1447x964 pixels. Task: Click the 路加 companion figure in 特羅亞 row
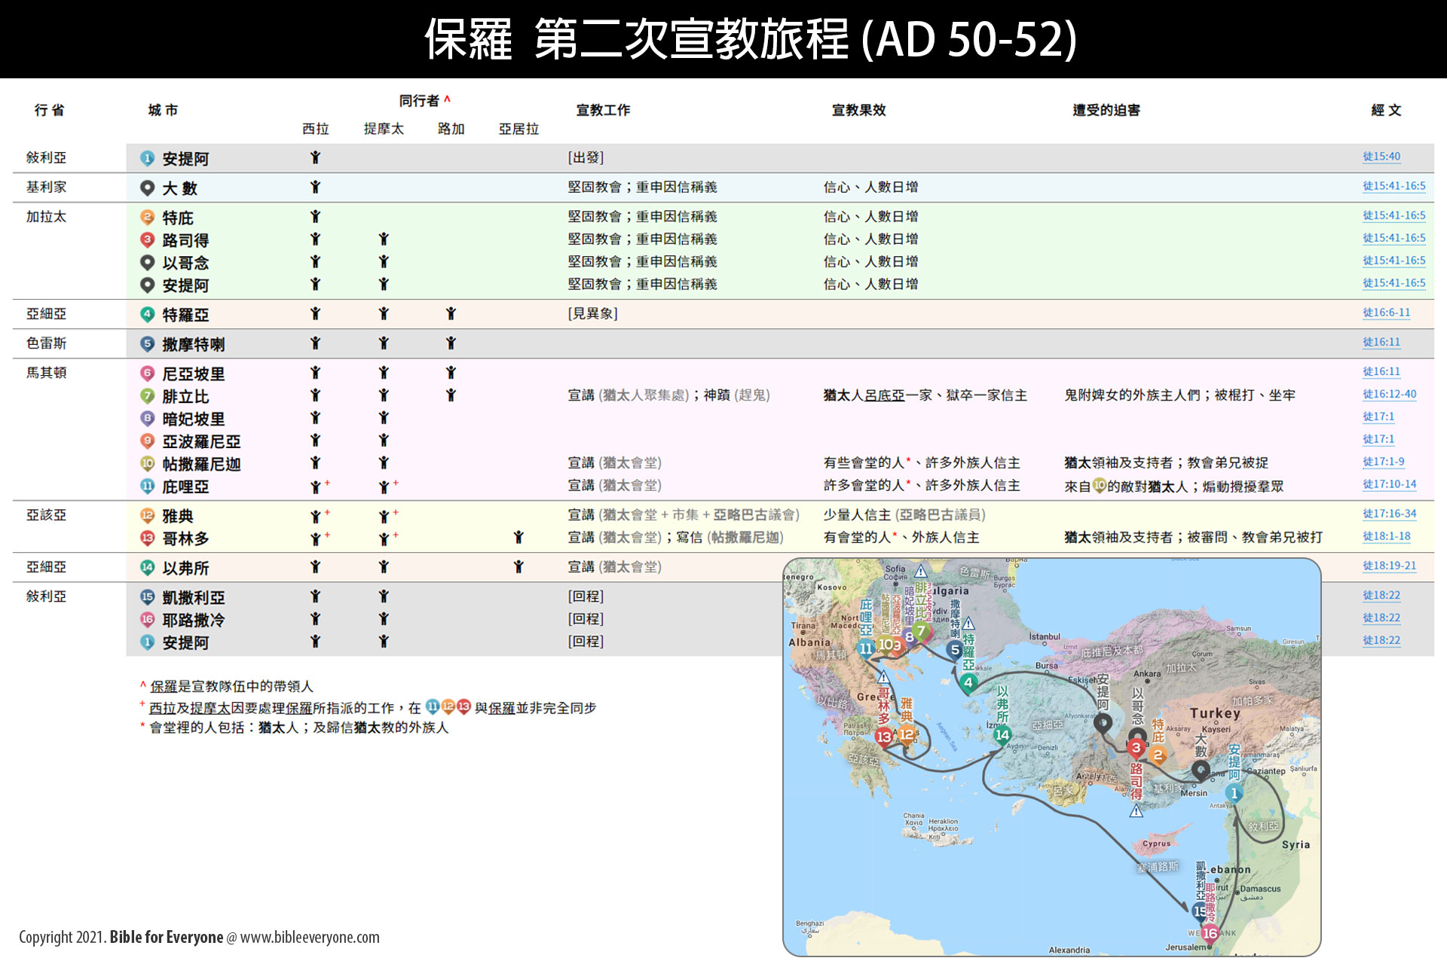coord(451,313)
